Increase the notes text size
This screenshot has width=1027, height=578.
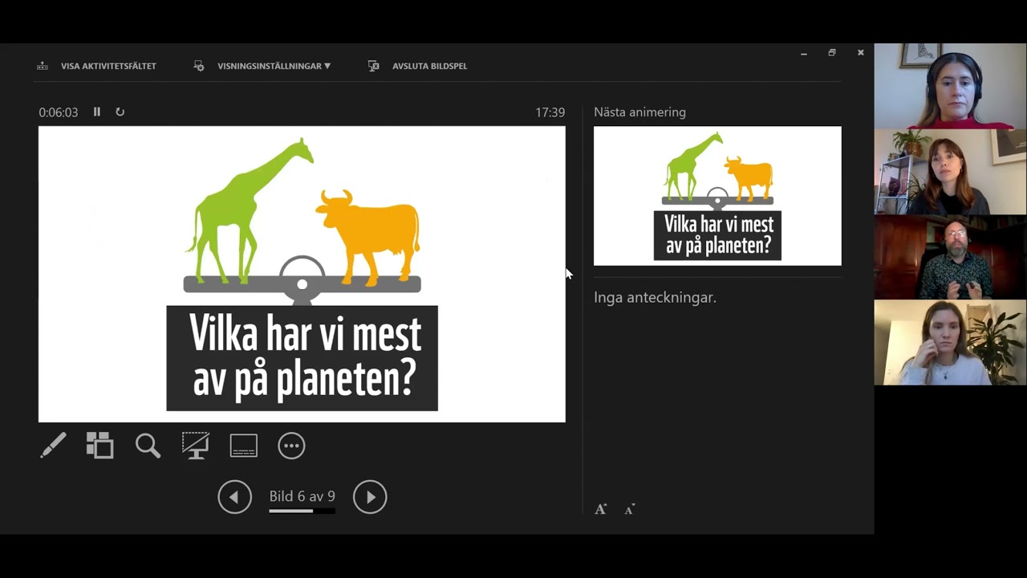tap(600, 509)
